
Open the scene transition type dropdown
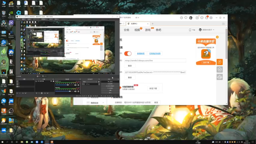(90, 82)
